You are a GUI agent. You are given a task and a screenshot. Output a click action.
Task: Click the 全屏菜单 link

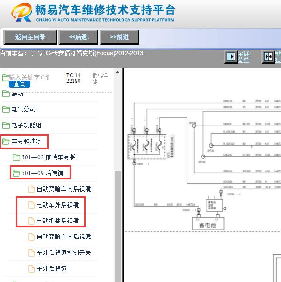tap(244, 57)
